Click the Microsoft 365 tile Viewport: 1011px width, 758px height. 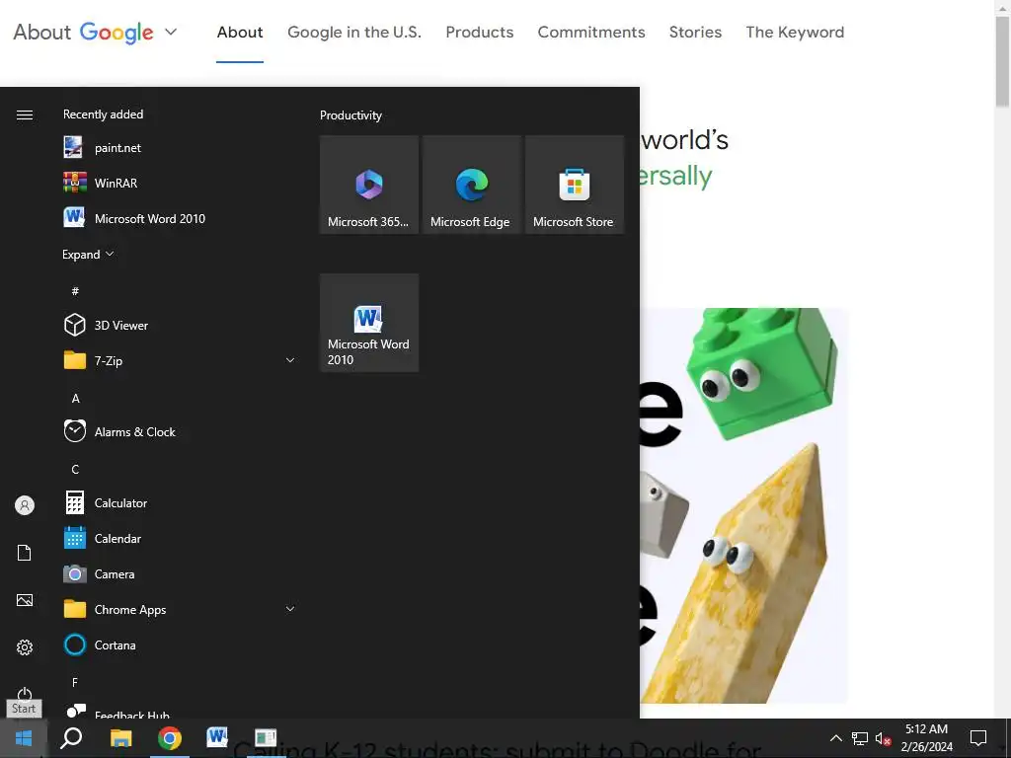coord(369,185)
